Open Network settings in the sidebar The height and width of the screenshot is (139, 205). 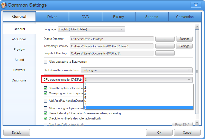point(19,70)
